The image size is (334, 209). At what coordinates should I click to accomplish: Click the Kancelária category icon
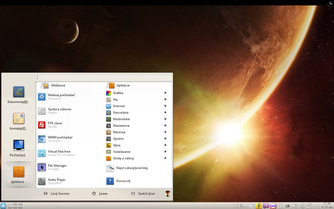(x=109, y=113)
